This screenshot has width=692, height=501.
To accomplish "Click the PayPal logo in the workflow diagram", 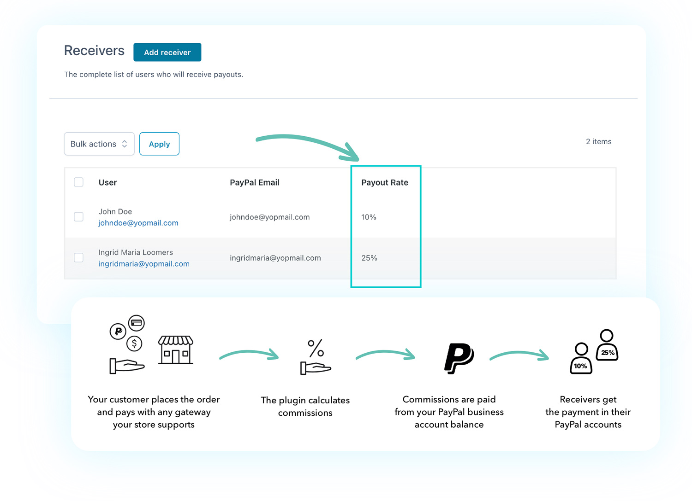I will 459,358.
